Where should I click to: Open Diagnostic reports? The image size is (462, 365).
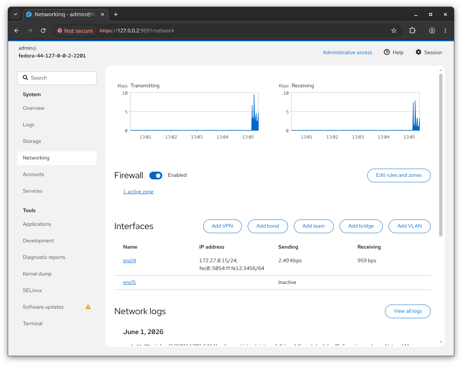[x=57, y=257]
